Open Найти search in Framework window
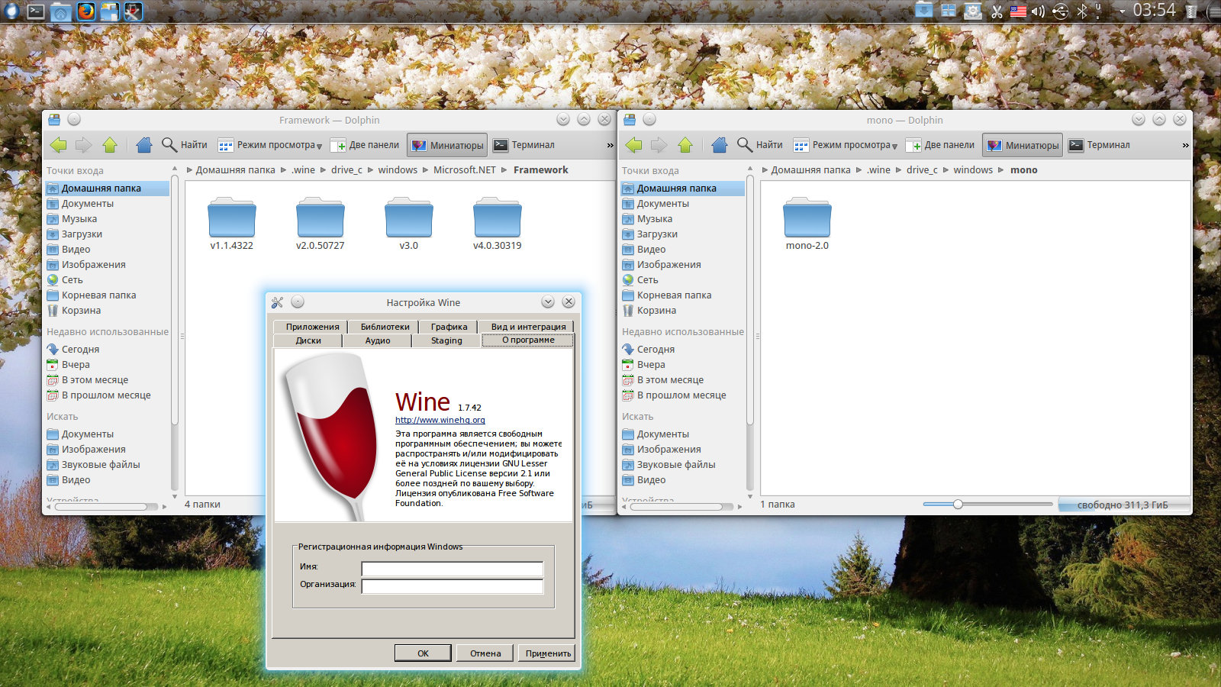Viewport: 1221px width, 687px height. pos(185,145)
